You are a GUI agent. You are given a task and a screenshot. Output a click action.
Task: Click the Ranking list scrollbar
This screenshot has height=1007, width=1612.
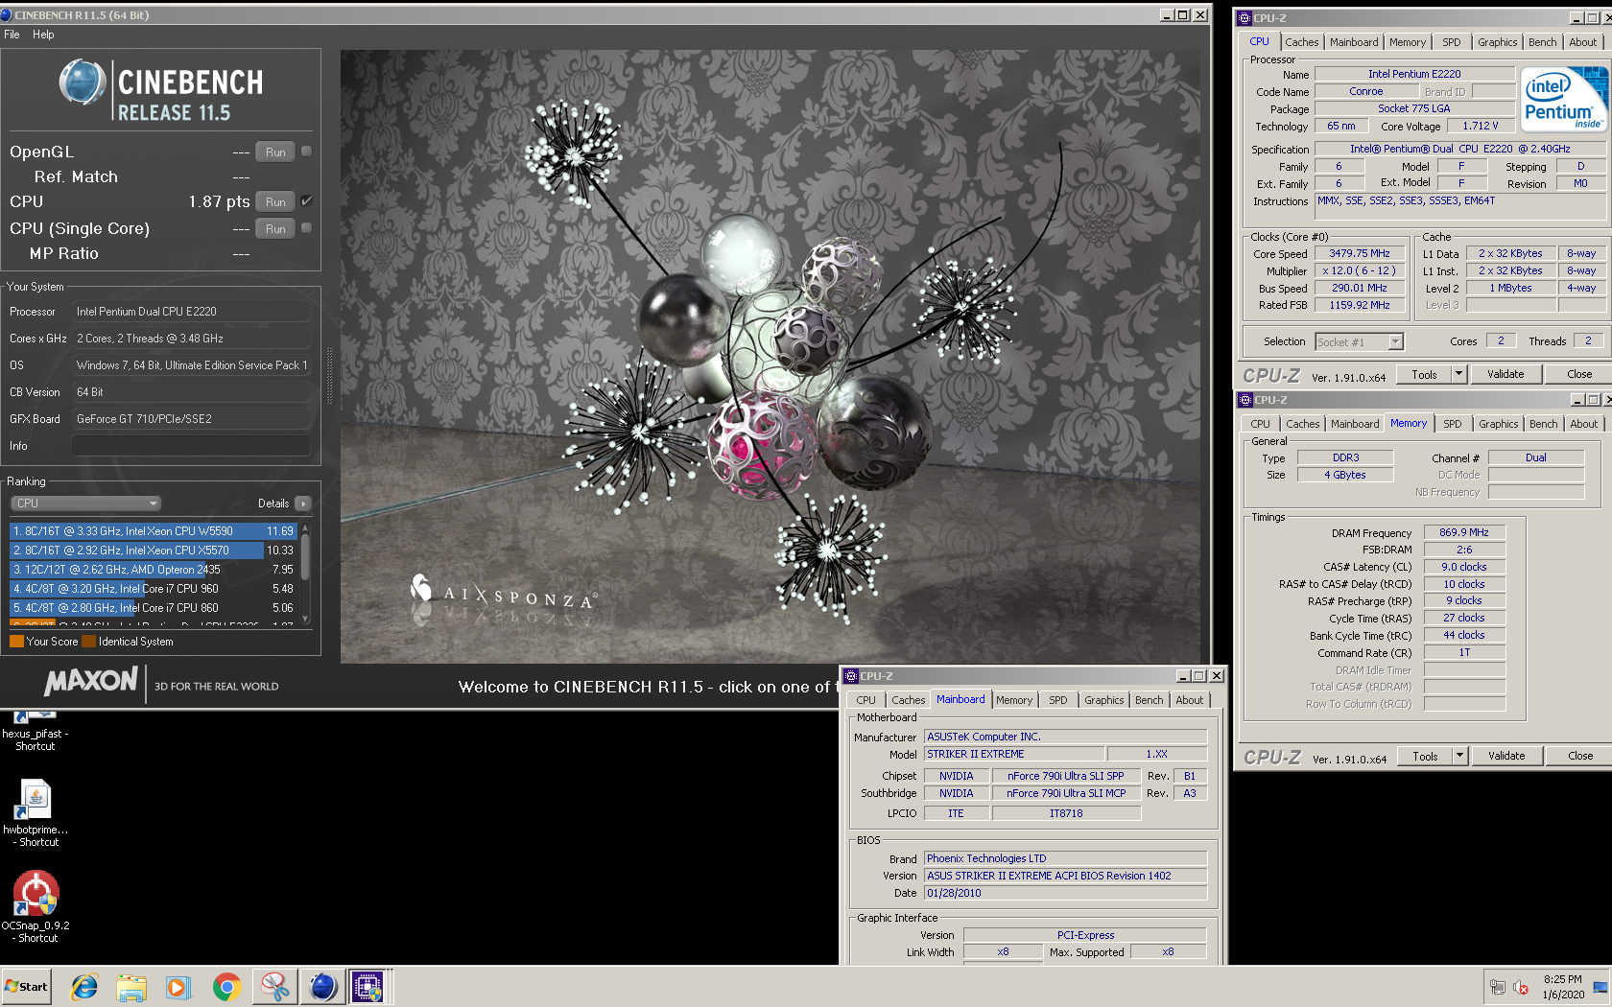coord(305,574)
